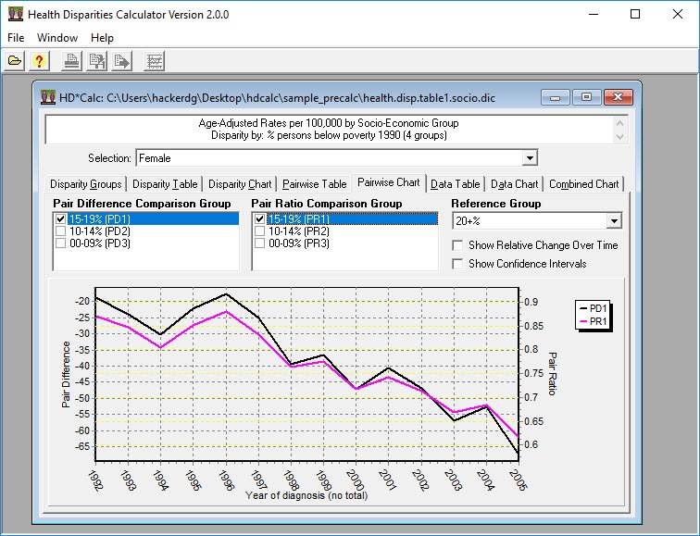Screen dimensions: 700x536
Task: Enable Show Confidence Intervals
Action: pos(457,264)
